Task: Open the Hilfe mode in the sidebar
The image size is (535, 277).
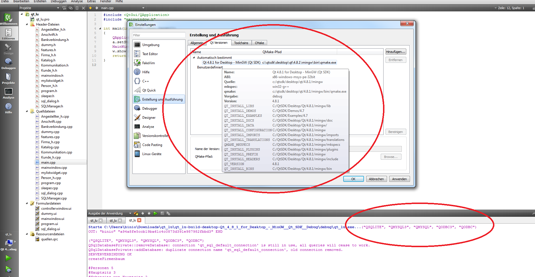Action: click(9, 108)
